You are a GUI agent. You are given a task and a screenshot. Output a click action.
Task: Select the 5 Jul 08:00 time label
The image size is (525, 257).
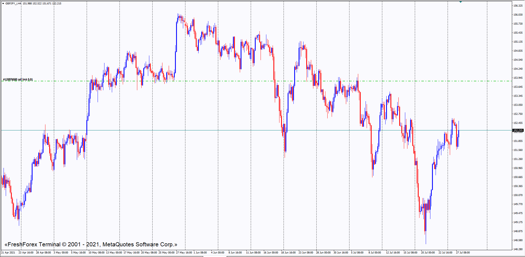357,253
